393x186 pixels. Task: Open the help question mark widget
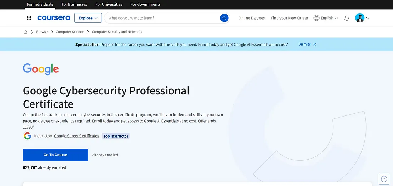pyautogui.click(x=384, y=179)
